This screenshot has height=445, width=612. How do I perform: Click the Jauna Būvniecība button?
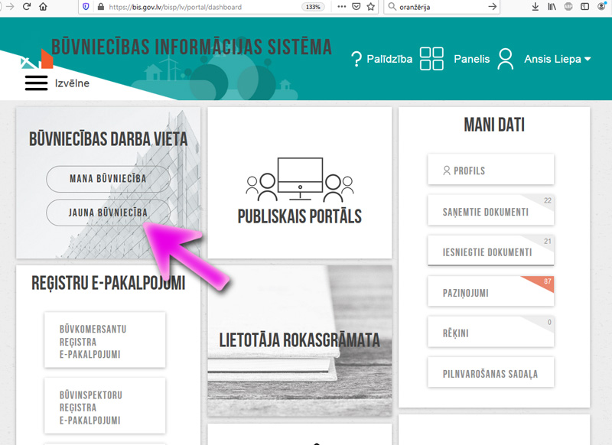coord(108,213)
